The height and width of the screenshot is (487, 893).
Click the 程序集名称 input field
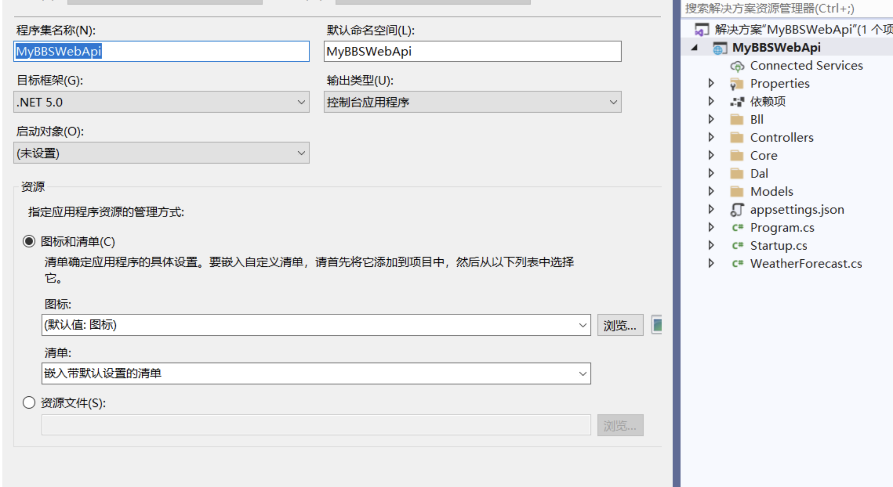click(160, 51)
